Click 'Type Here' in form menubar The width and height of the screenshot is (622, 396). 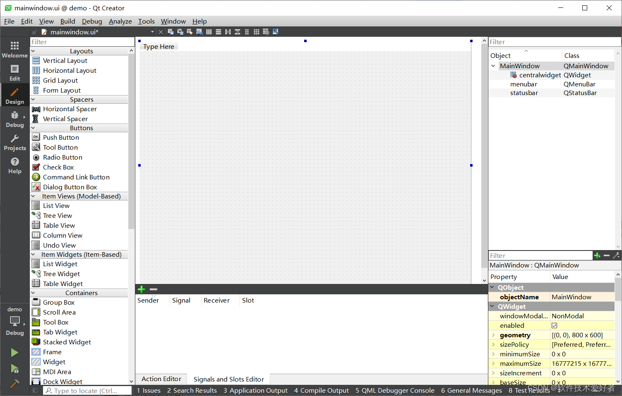click(159, 47)
